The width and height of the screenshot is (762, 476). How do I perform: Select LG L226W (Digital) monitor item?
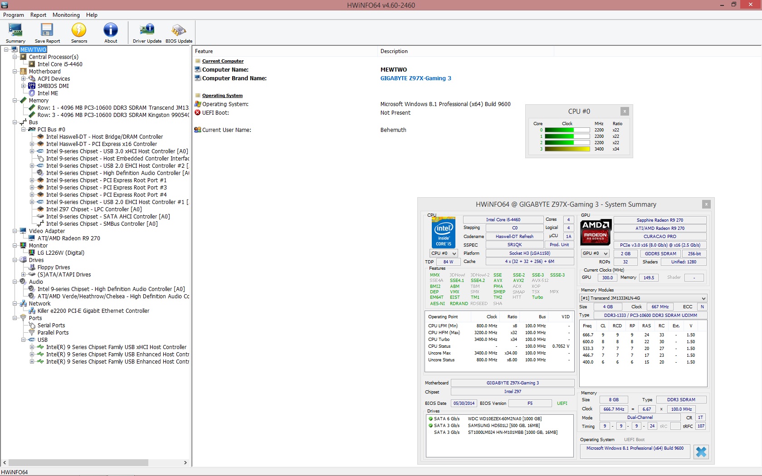tap(61, 253)
